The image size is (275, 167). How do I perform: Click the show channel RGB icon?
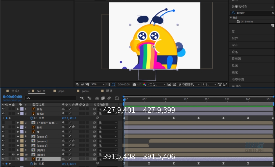tap(144, 84)
